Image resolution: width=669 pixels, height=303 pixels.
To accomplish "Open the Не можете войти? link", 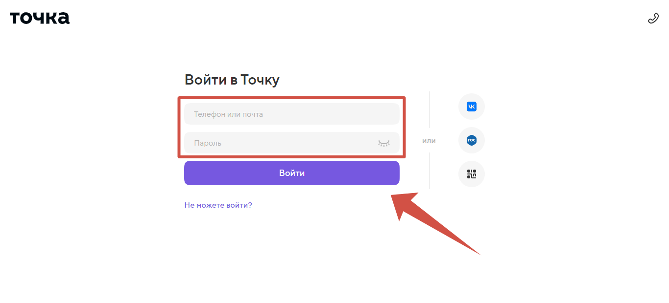I will [218, 205].
